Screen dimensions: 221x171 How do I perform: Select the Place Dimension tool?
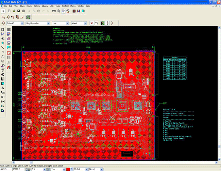coord(3,102)
